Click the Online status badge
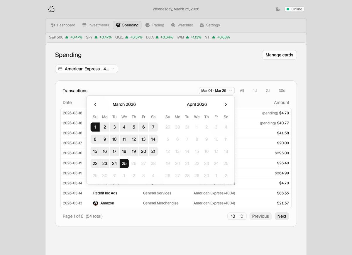 tap(294, 9)
